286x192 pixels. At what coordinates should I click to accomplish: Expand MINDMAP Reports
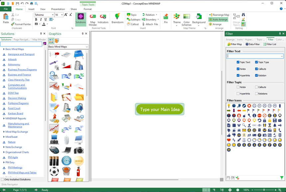4,118
